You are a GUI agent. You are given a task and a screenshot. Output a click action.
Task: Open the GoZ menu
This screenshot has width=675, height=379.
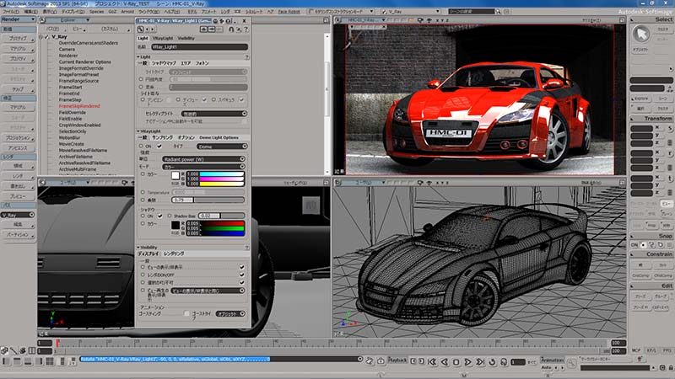(x=112, y=12)
